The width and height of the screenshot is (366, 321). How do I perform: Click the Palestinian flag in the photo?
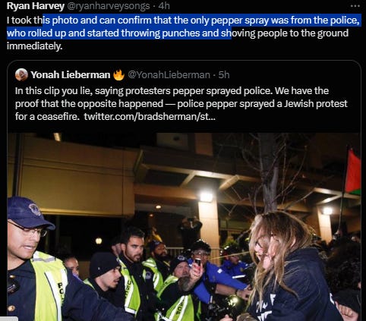point(353,172)
